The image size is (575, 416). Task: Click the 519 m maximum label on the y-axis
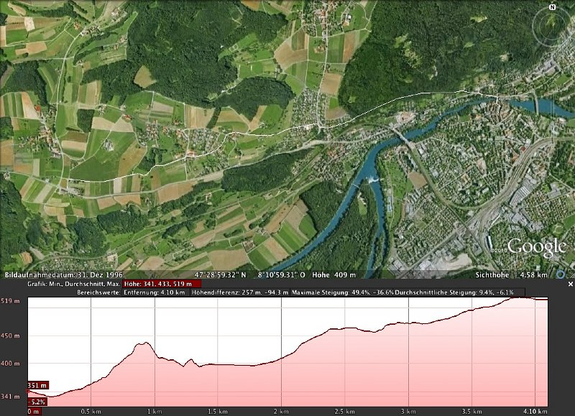10,300
